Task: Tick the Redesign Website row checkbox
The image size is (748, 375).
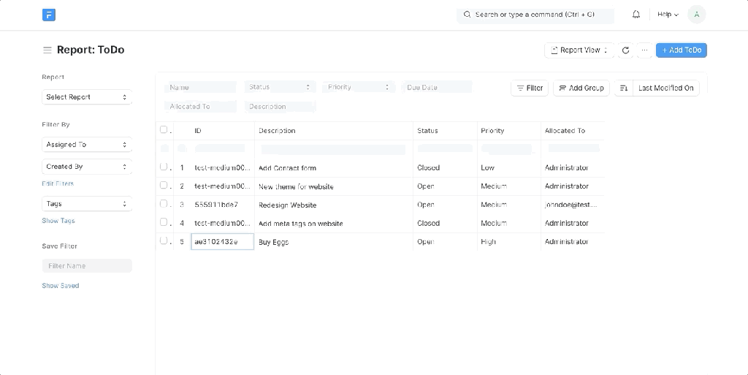Action: tap(164, 204)
